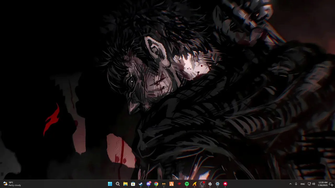
Task: Open the red spider-like app icon
Action: coord(179,184)
